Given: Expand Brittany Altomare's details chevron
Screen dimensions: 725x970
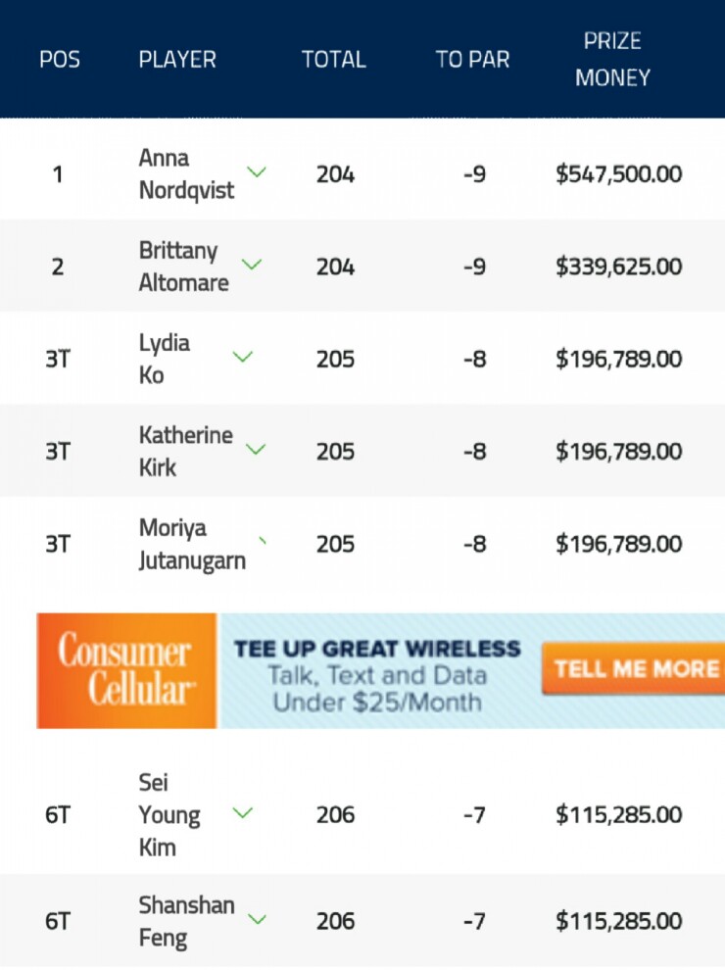Looking at the screenshot, I should click(251, 265).
